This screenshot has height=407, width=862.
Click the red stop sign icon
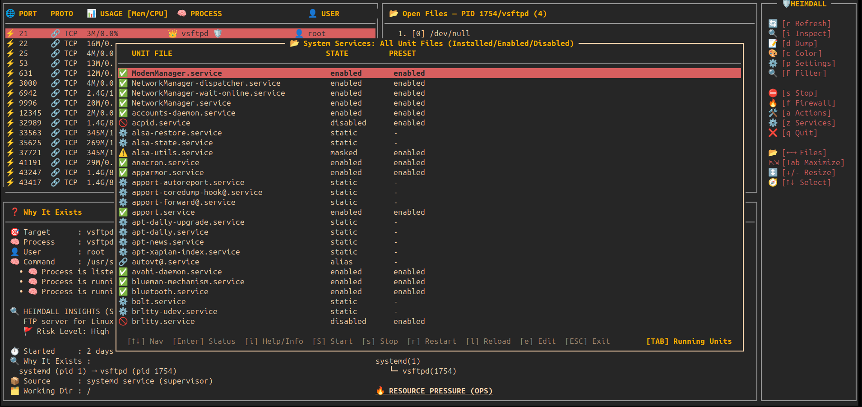point(773,93)
